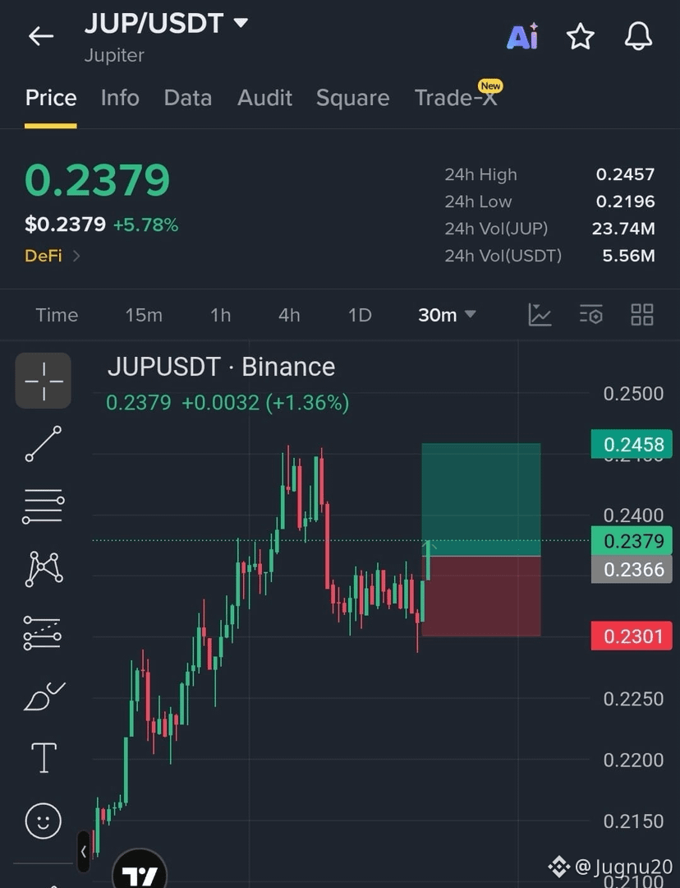Click the JUPUSDT · Binance chart title

point(221,367)
